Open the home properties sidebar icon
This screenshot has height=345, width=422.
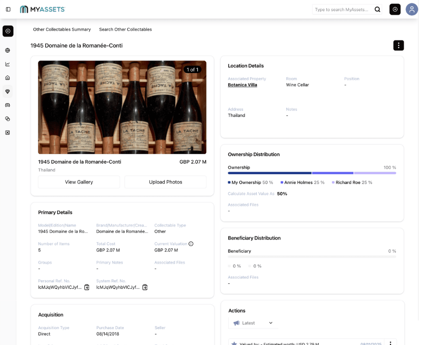point(8,78)
